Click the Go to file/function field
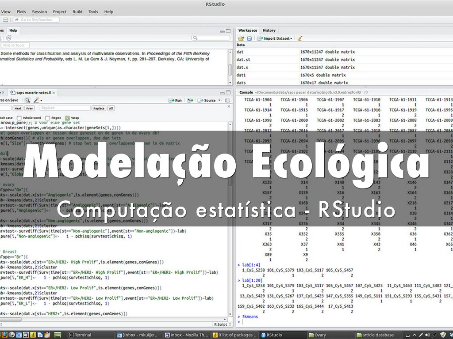The image size is (453, 339). point(36,20)
